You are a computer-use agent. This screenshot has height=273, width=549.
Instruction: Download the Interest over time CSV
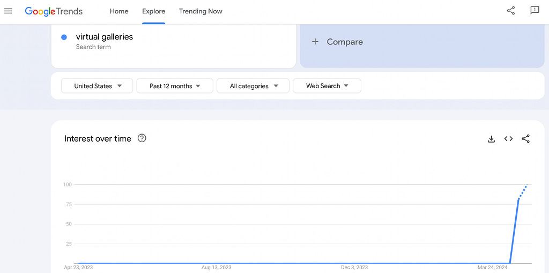coord(491,139)
